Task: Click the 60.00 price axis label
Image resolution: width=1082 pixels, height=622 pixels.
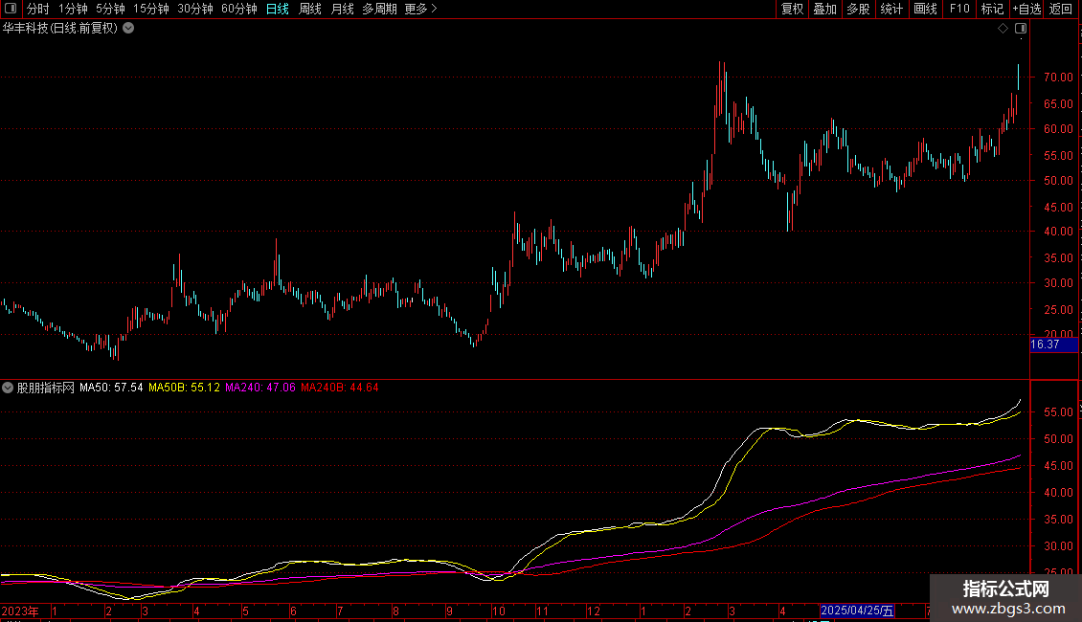Action: (x=1058, y=129)
